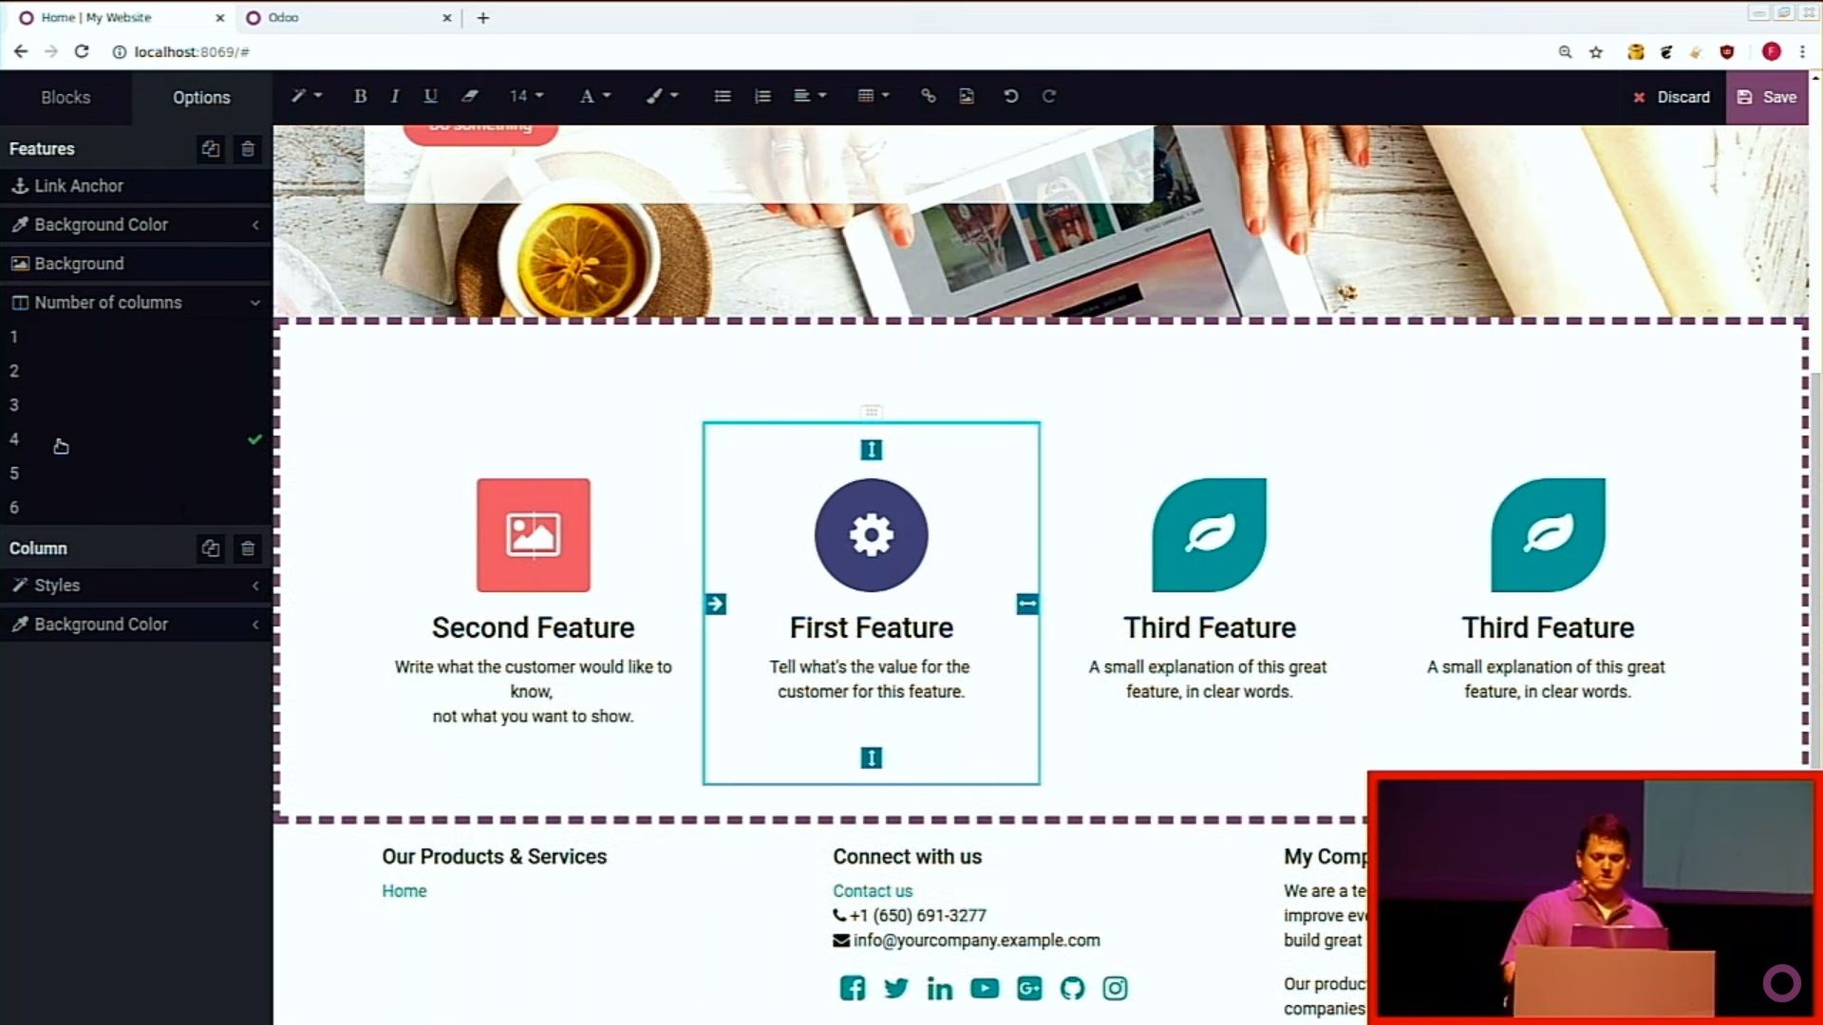Switch to the Options tab
The image size is (1823, 1025).
(200, 97)
